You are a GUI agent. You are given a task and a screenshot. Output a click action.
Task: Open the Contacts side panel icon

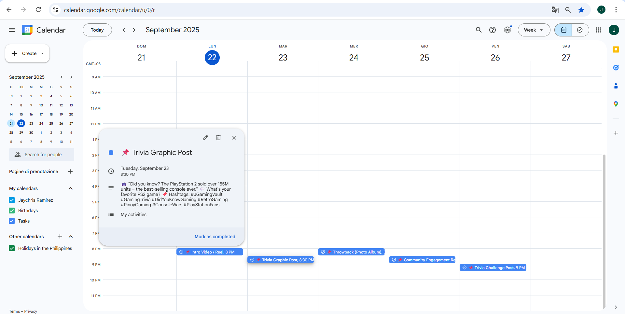point(616,86)
